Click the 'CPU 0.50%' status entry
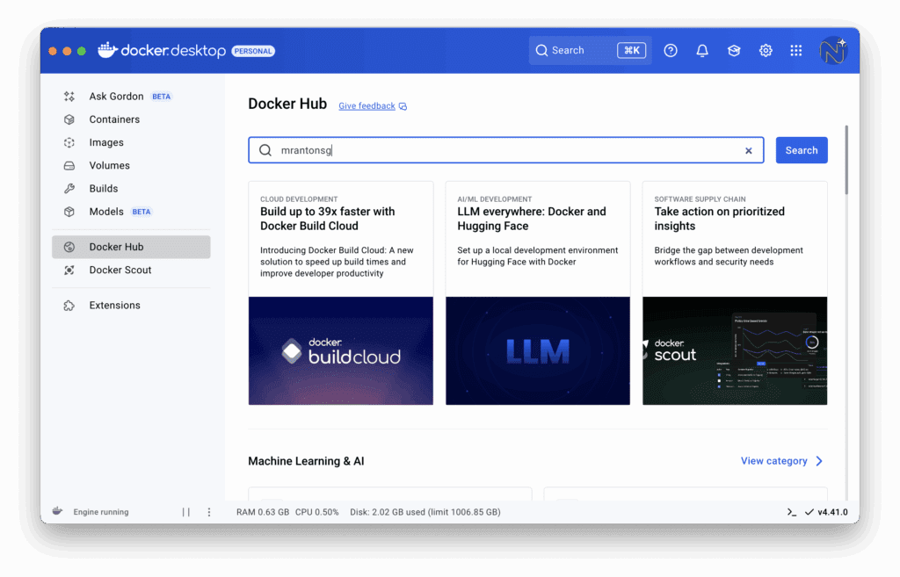 (316, 512)
